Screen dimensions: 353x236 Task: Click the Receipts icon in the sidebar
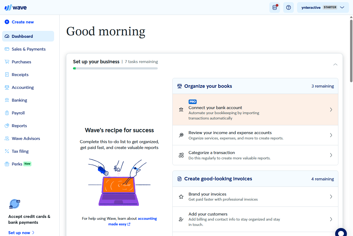click(7, 75)
